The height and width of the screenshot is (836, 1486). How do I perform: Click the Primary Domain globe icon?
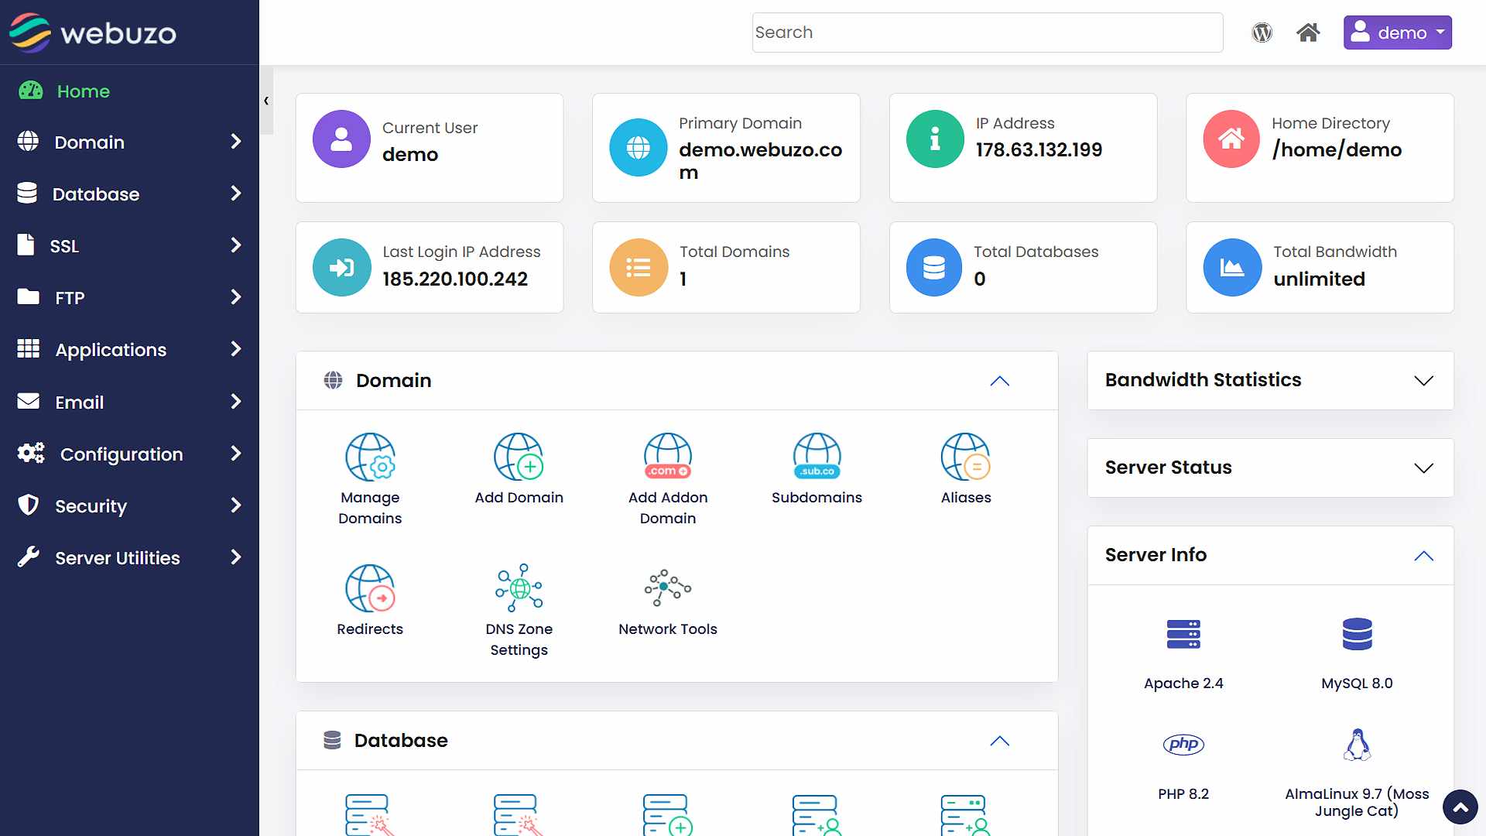point(639,147)
